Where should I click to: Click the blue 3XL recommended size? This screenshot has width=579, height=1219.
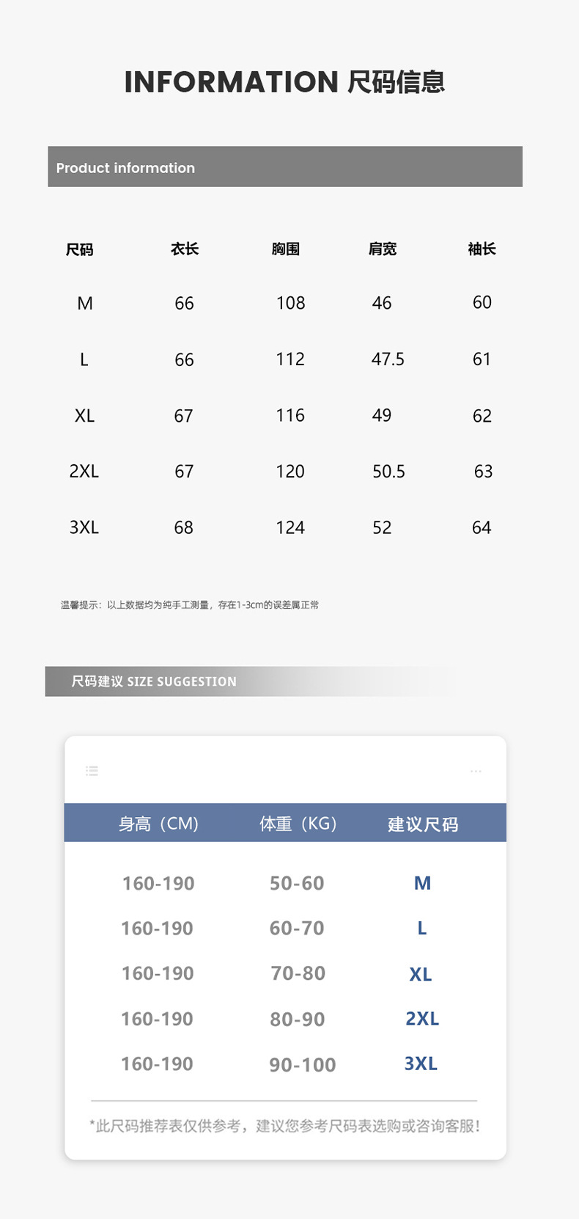(x=421, y=1064)
